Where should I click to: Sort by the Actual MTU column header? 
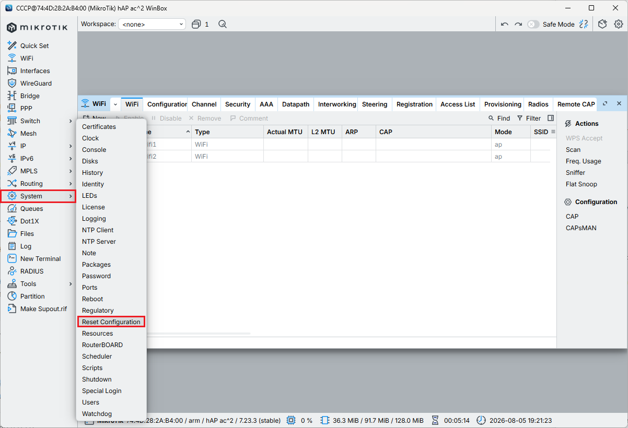tap(285, 132)
